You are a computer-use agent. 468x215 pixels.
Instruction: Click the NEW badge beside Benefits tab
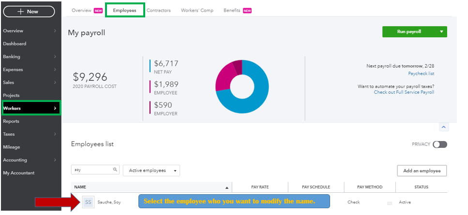tap(247, 11)
